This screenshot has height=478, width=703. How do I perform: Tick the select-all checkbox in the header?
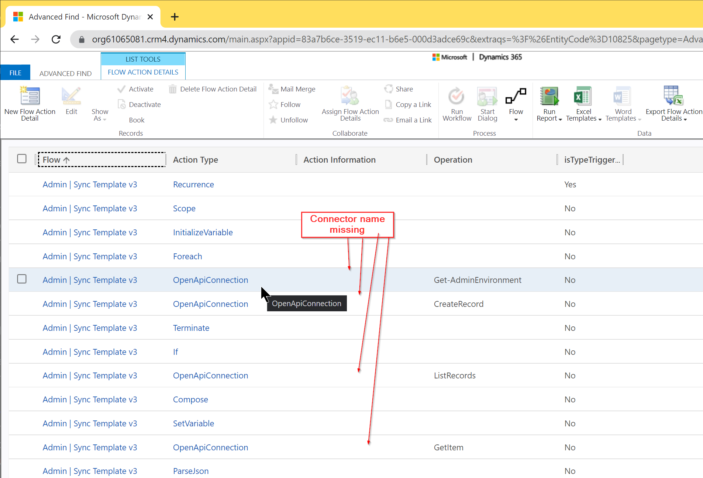pyautogui.click(x=22, y=159)
